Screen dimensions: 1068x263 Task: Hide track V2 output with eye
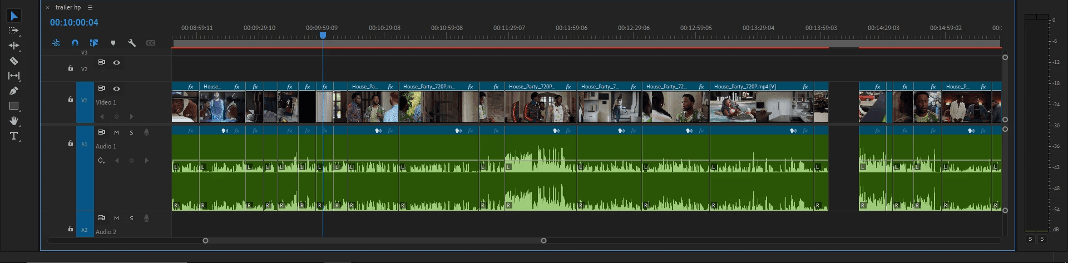click(x=116, y=62)
